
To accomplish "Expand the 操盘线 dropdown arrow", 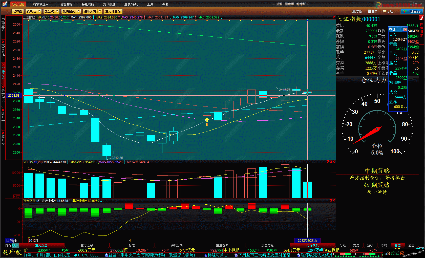I will 57,11.
